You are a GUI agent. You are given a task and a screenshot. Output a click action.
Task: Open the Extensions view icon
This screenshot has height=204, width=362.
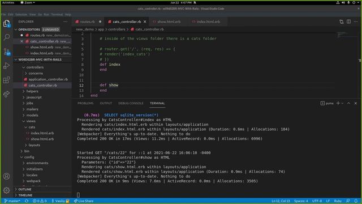click(6, 80)
